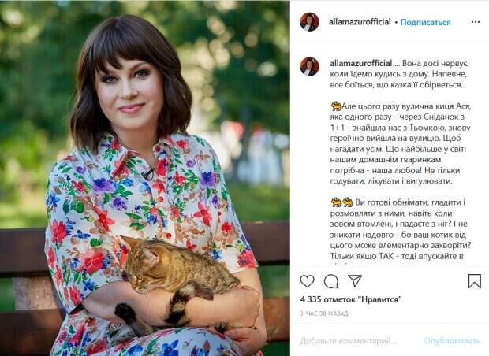Focus the 'Добавьте комментарий' field

click(x=349, y=341)
